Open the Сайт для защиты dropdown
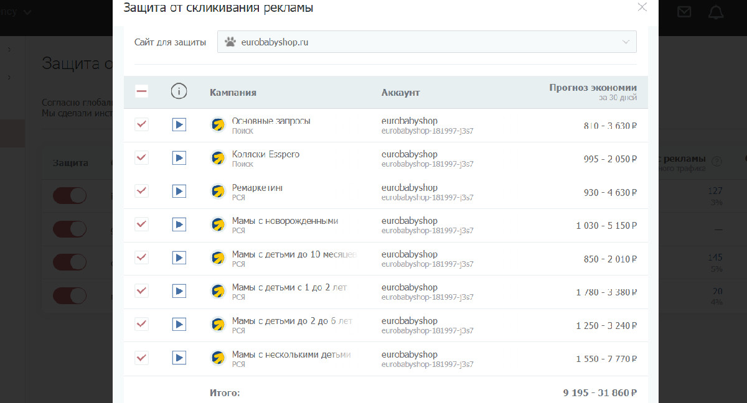Screen dimensions: 747x403 (427, 42)
